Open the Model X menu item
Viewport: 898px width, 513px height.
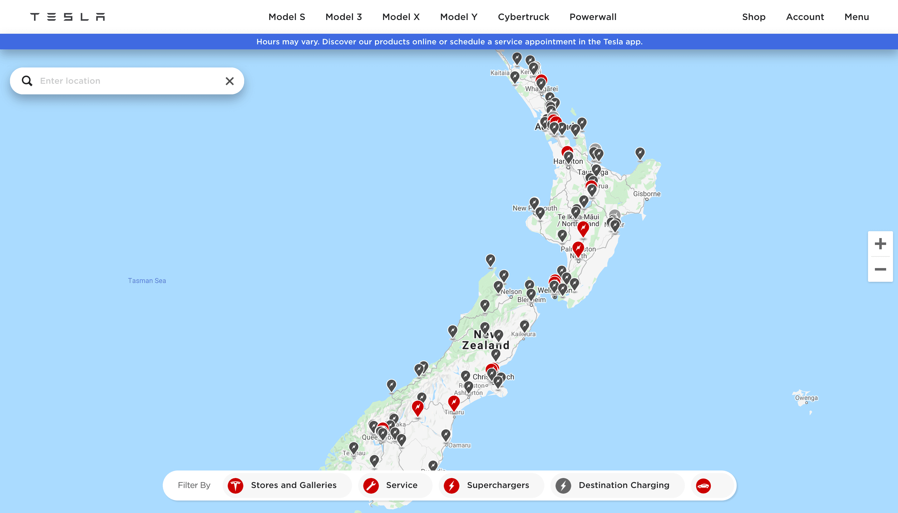point(401,17)
